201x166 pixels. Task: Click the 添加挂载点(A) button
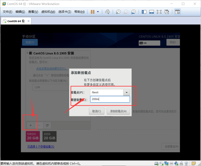pos(118,111)
